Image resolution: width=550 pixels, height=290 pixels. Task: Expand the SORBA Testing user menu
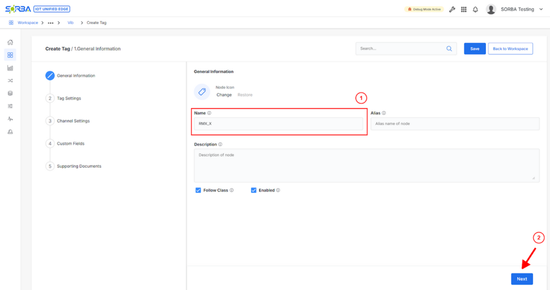pos(541,10)
